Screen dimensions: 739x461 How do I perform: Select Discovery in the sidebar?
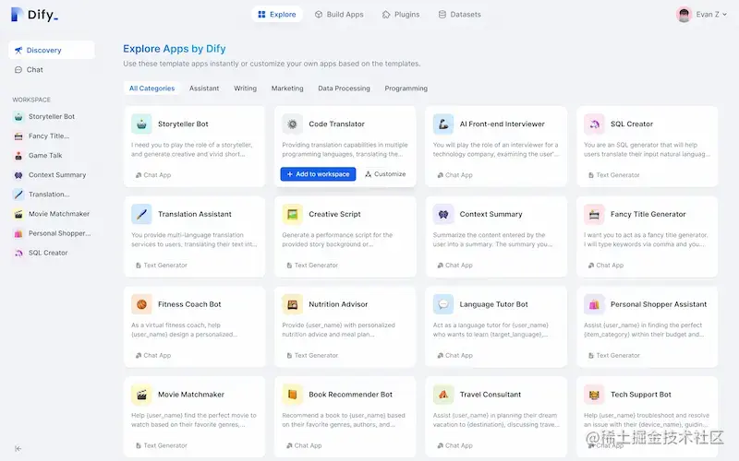point(52,50)
